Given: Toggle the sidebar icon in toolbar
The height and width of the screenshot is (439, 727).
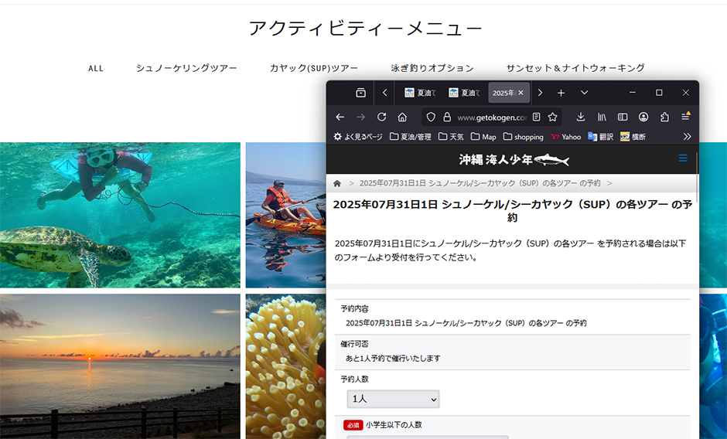Looking at the screenshot, I should [623, 117].
